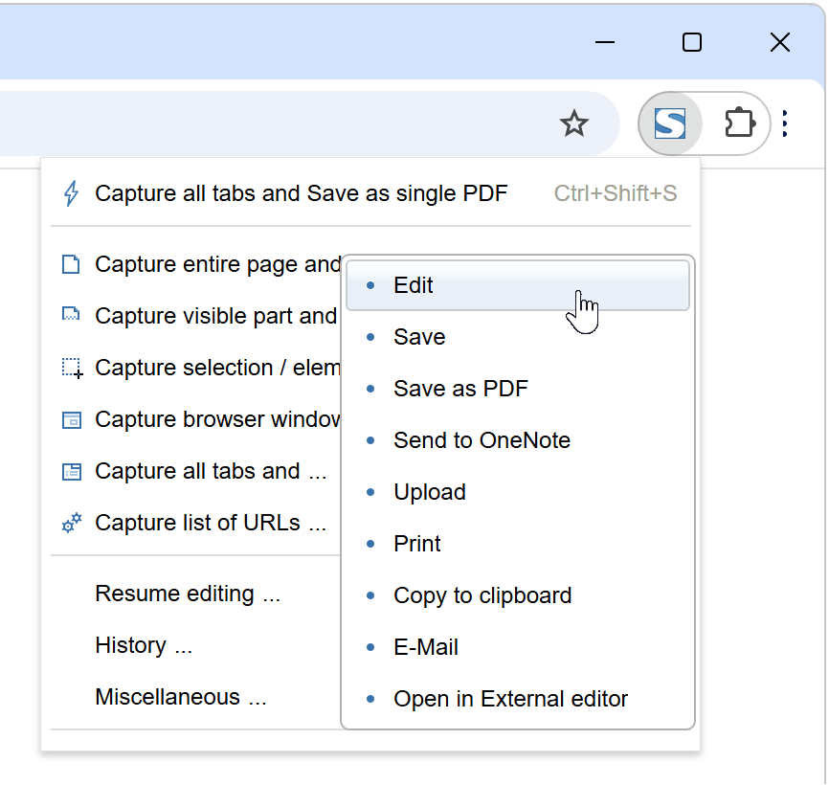This screenshot has width=829, height=785.
Task: Click Resume editing ...
Action: tap(188, 594)
